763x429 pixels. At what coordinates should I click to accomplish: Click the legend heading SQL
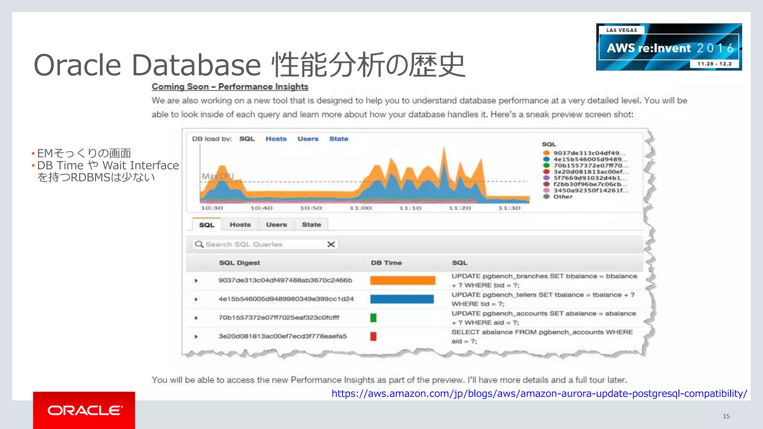(x=549, y=144)
